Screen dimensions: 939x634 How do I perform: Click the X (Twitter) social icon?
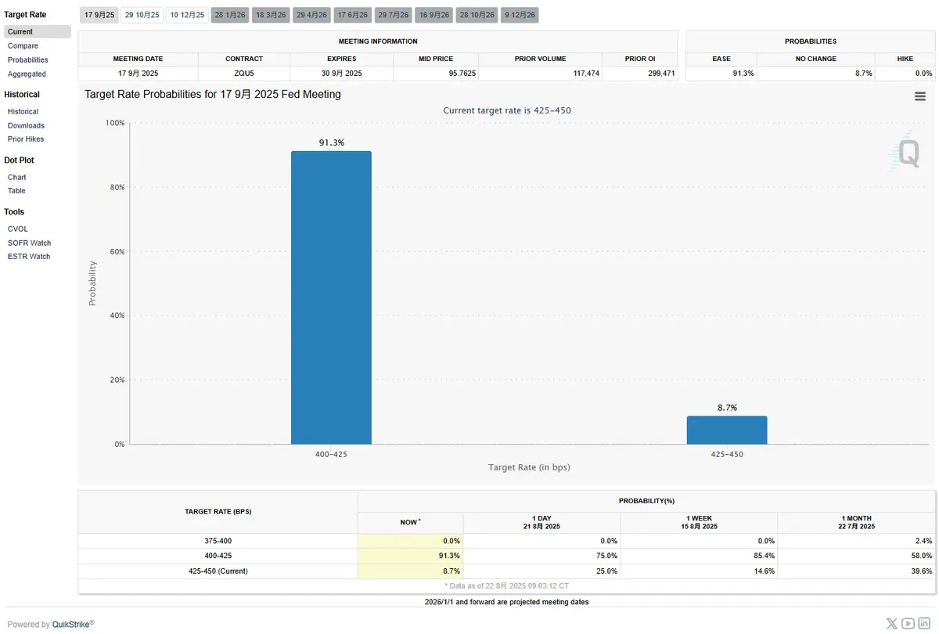click(892, 624)
